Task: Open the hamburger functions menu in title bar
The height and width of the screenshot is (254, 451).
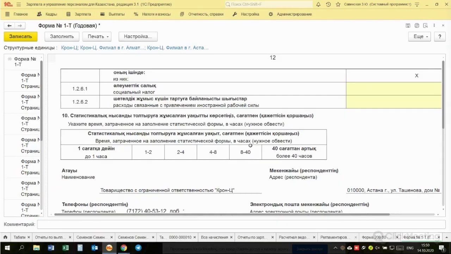Action: point(18,4)
